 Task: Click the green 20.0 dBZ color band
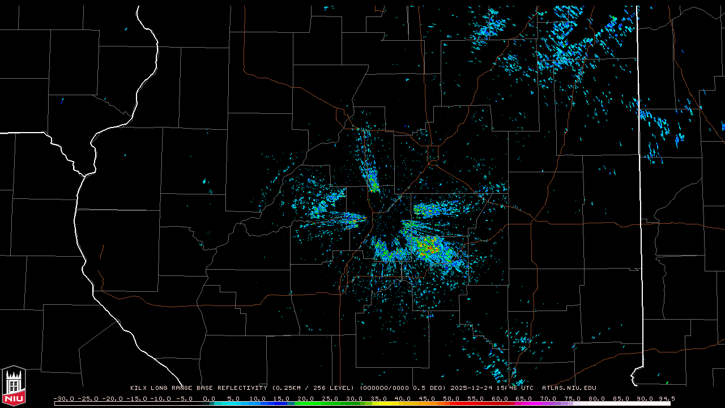point(306,403)
